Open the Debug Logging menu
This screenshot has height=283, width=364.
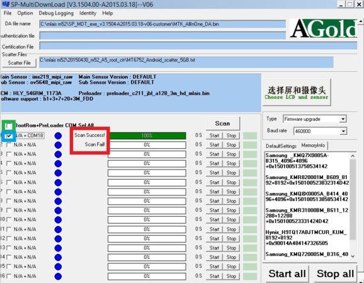56,13
